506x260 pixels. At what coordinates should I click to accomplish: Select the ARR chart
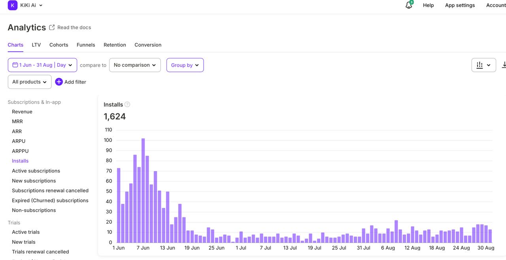click(x=17, y=131)
